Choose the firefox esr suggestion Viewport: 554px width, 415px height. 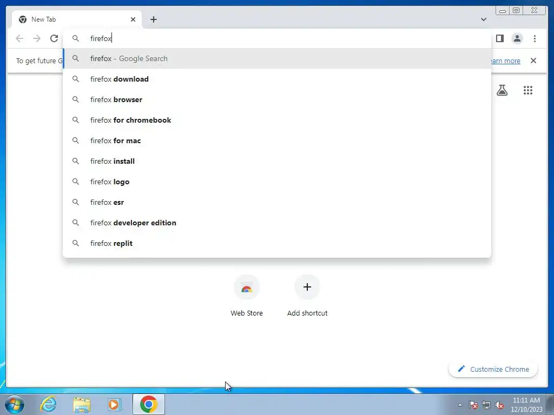pyautogui.click(x=277, y=202)
